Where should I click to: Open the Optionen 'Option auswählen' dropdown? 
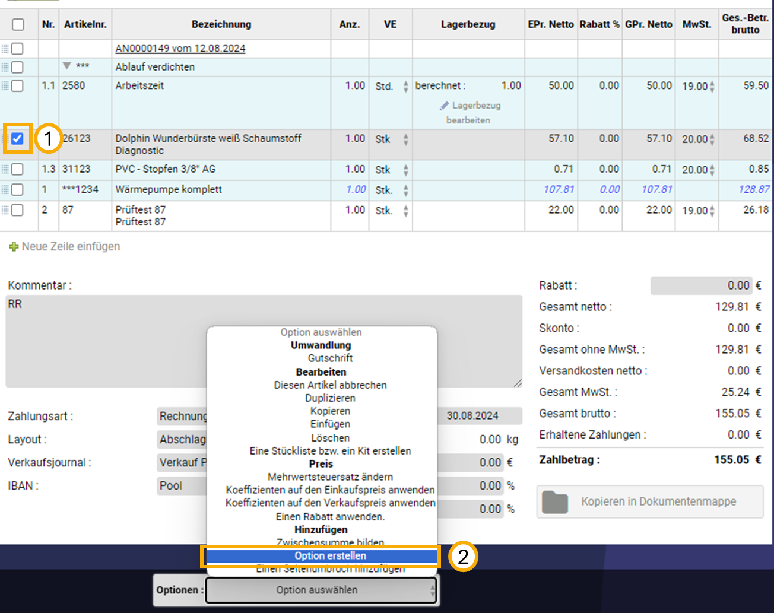(x=321, y=590)
